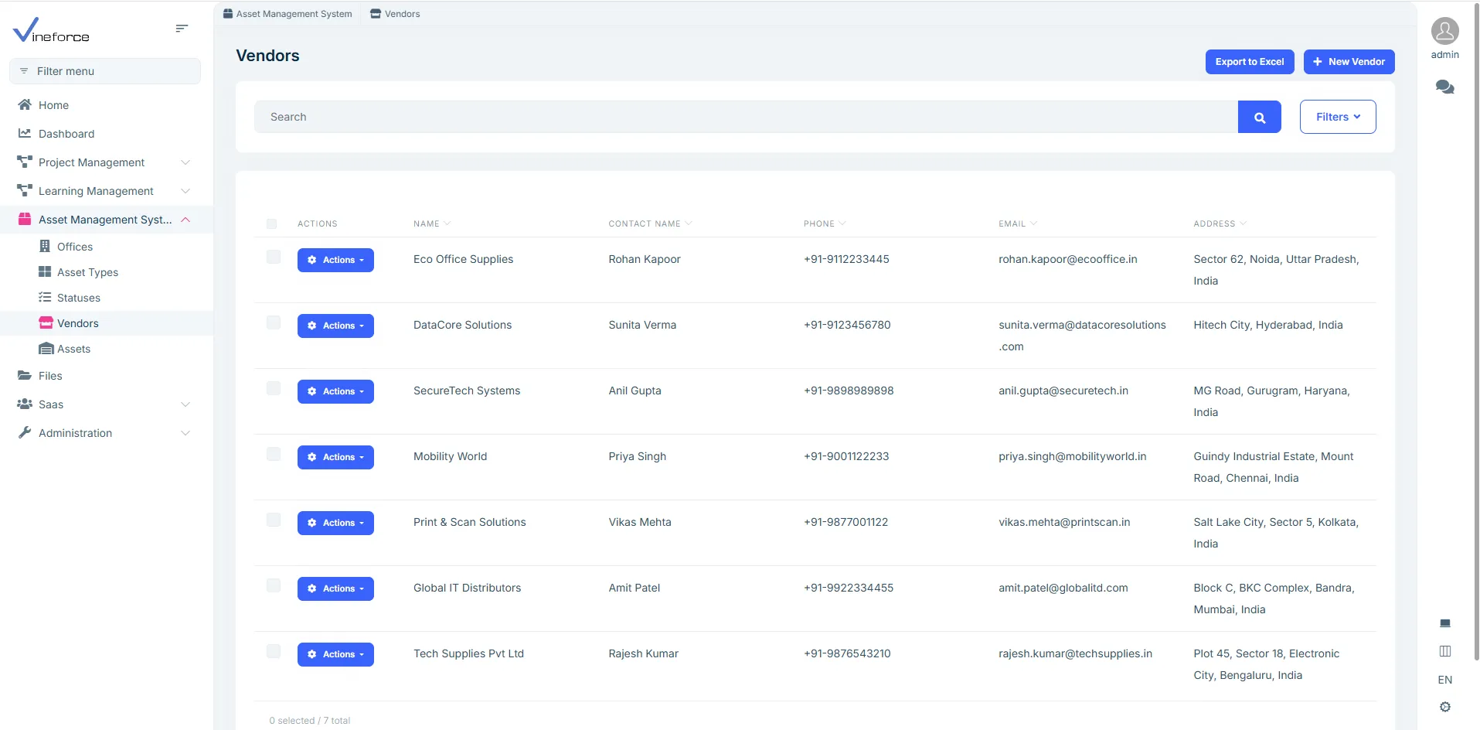Viewport: 1480px width, 730px height.
Task: Click the Vineforce logo
Action: [51, 29]
